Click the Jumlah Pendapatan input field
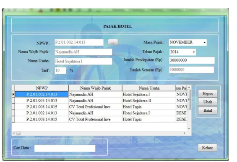The width and height of the screenshot is (237, 162). [192, 60]
